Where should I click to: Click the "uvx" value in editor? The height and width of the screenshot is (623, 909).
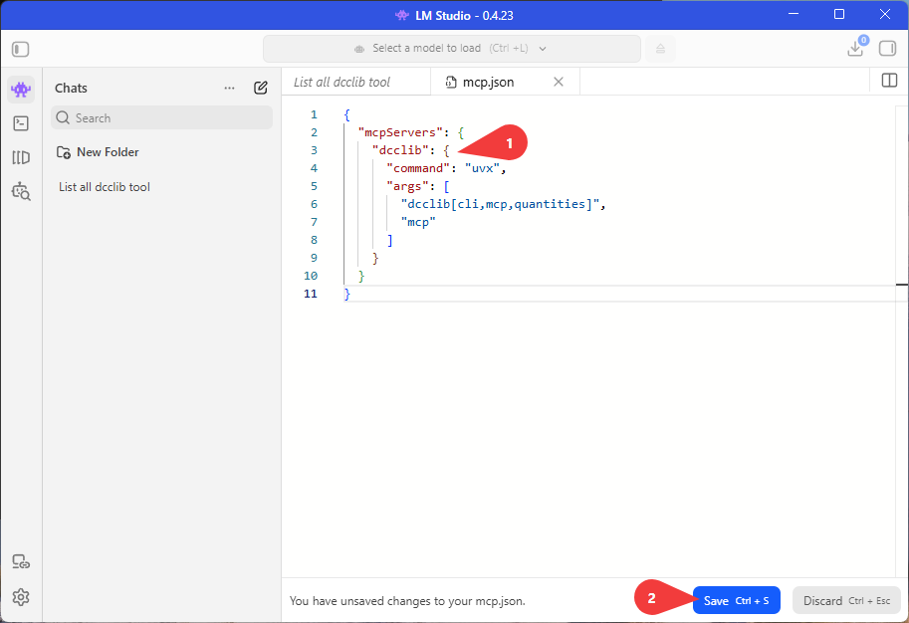point(482,168)
